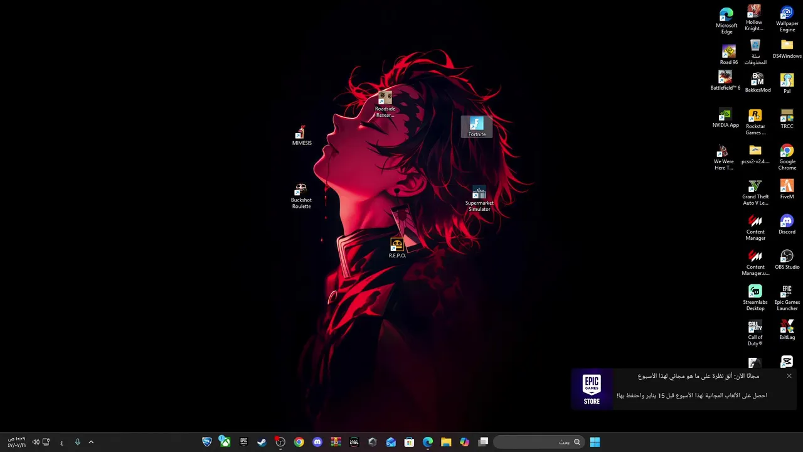Click the notification title starting with مجانًا الآن
This screenshot has width=803, height=452.
click(698, 376)
